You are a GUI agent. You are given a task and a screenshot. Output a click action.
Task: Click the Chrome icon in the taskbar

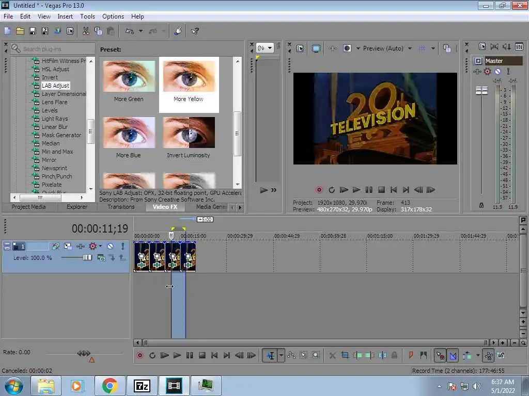(110, 386)
